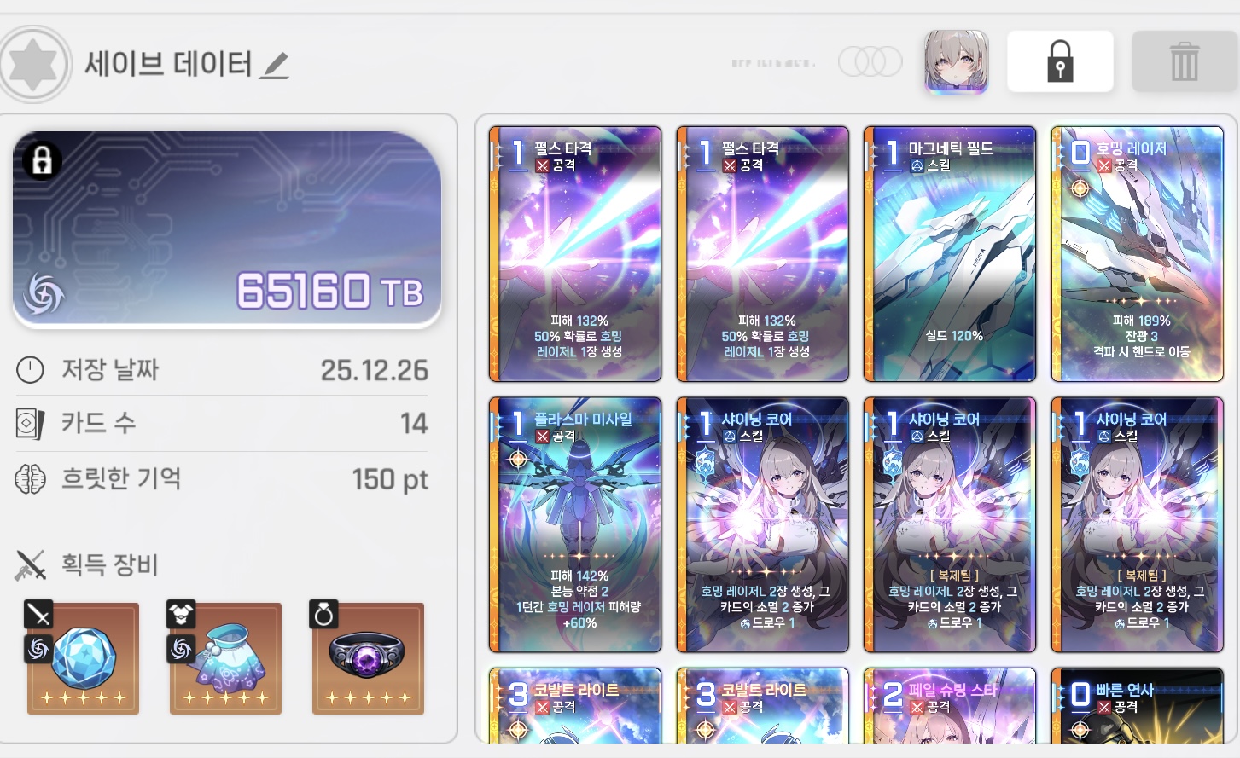Click the trash can delete button

[x=1185, y=61]
